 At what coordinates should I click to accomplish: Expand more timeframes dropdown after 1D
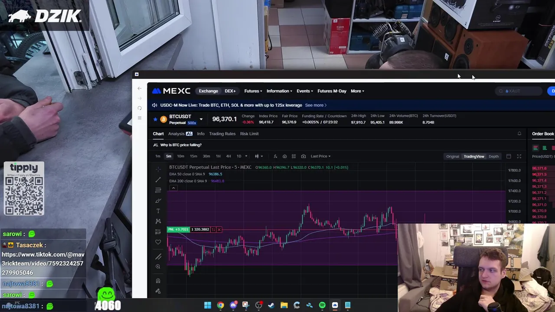tap(246, 156)
